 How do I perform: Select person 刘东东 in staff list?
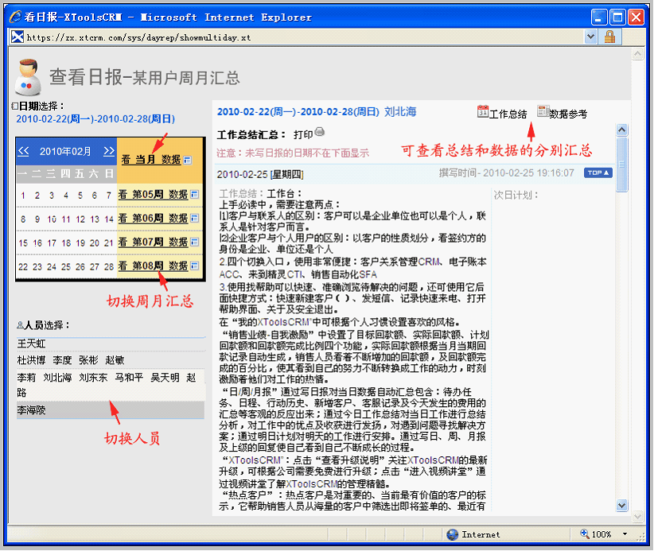coord(93,378)
